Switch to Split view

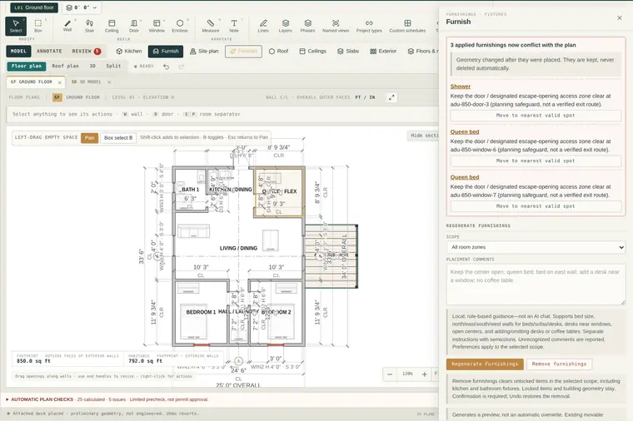[x=113, y=66]
